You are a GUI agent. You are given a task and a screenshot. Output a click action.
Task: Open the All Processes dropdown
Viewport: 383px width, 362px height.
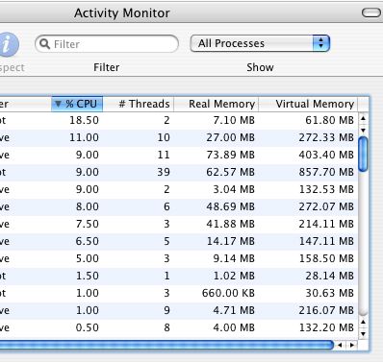tap(260, 43)
